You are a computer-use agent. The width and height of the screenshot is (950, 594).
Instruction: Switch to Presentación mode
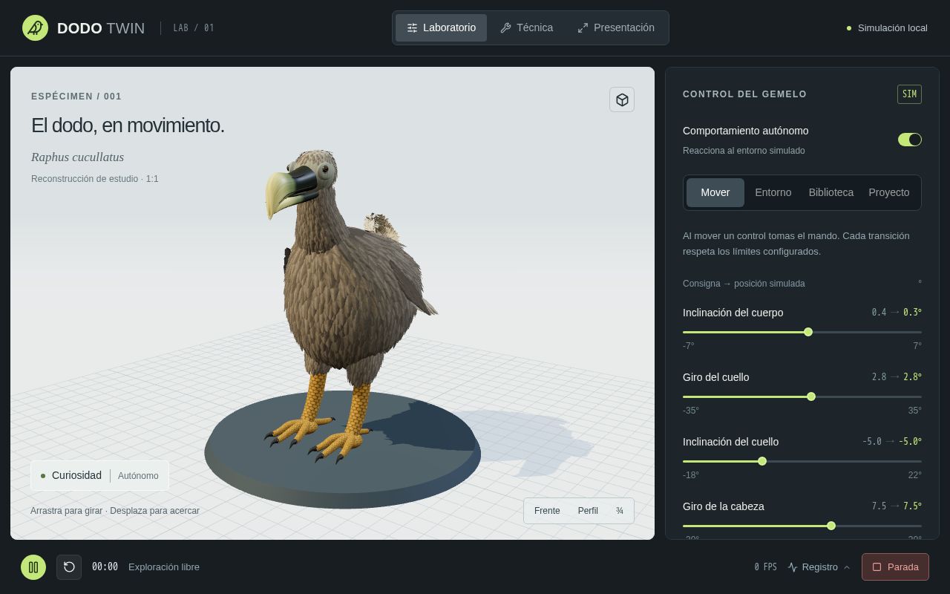pos(616,27)
